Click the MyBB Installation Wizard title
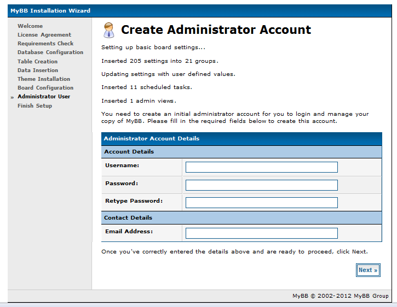This screenshot has height=307, width=397. pyautogui.click(x=50, y=10)
